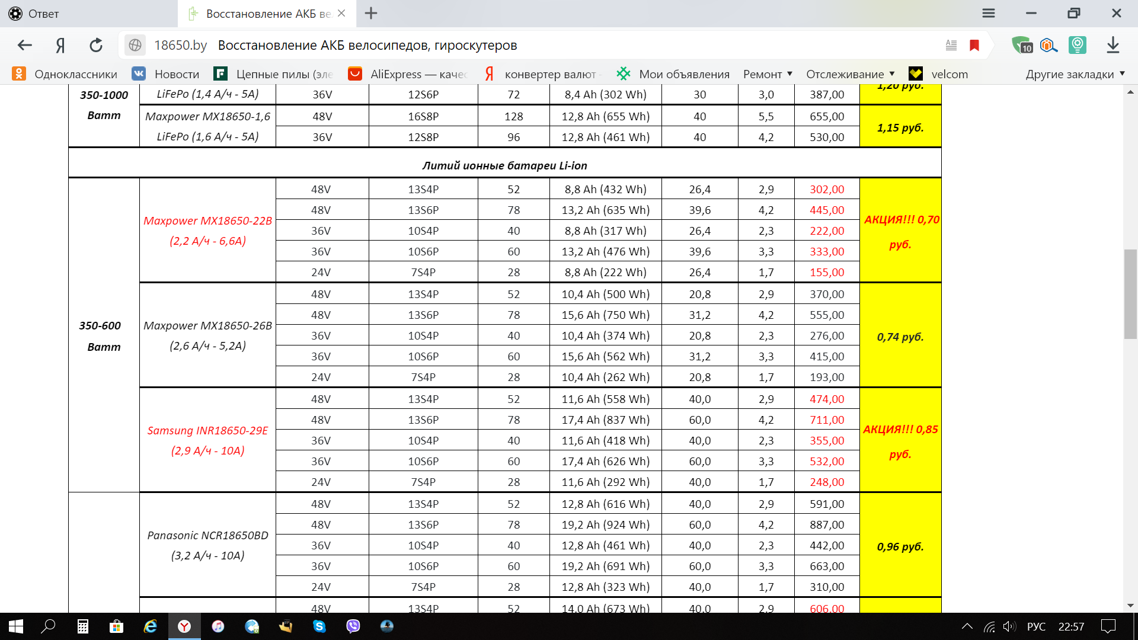Click capacity cell 17,4 Ah (837 Wh)
This screenshot has width=1138, height=640.
tap(606, 420)
